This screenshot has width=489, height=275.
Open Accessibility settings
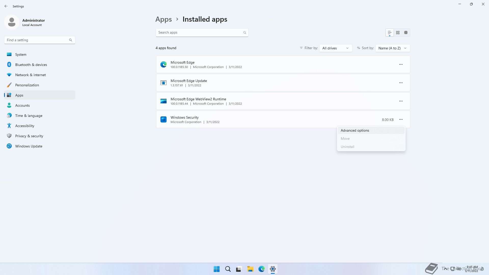(40, 126)
